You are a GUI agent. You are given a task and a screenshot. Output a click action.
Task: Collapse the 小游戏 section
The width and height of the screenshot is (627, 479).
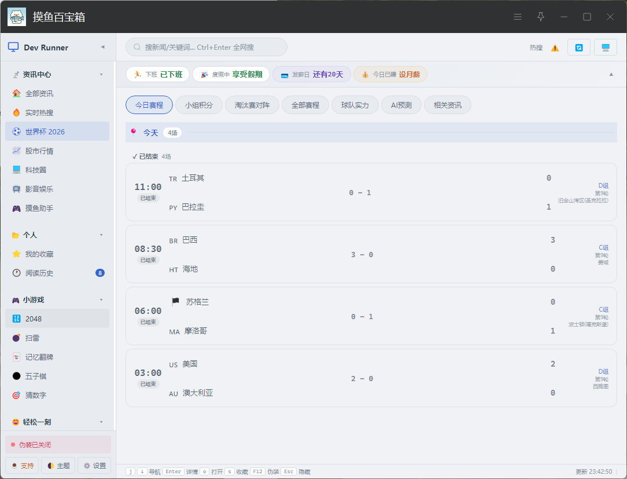tap(101, 299)
